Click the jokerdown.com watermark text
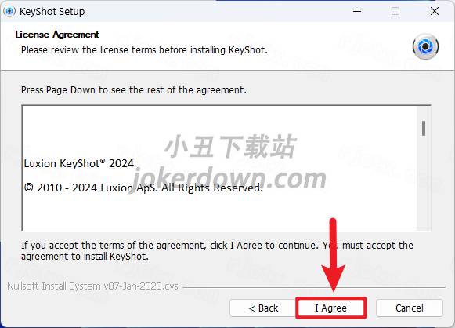455x328 pixels. (x=229, y=179)
